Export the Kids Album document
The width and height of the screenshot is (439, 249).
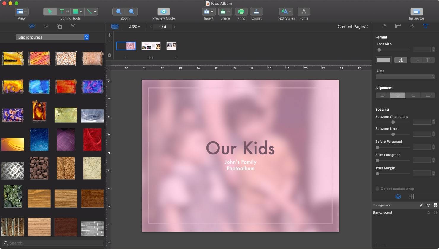coord(256,11)
